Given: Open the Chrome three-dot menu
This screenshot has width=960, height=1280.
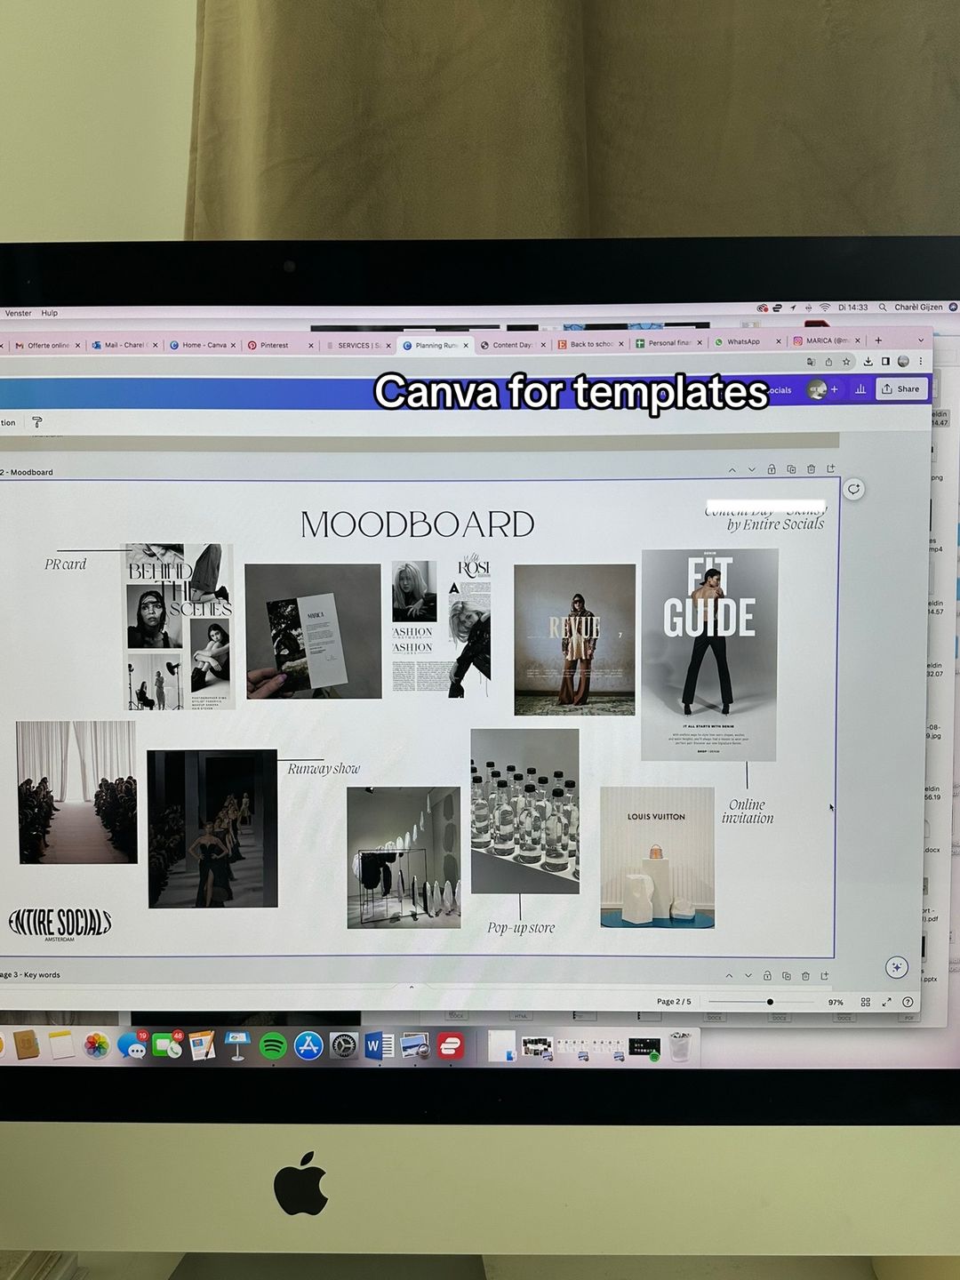Looking at the screenshot, I should pyautogui.click(x=921, y=361).
